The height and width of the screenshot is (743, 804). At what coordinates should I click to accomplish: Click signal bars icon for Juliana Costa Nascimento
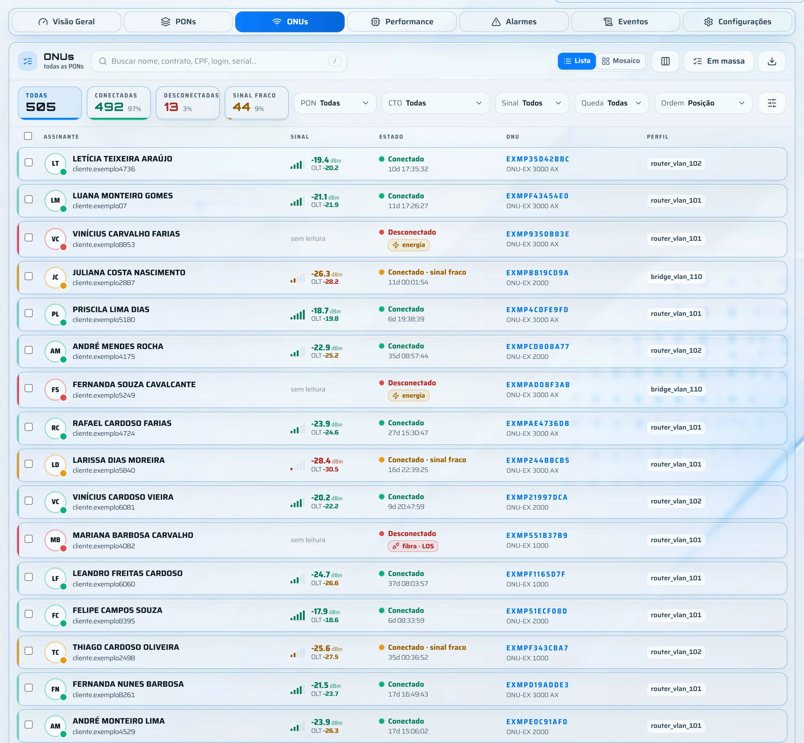tap(297, 278)
